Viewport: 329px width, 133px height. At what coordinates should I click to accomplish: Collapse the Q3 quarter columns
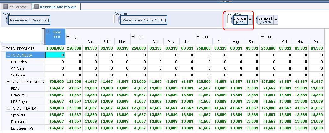click(x=198, y=37)
